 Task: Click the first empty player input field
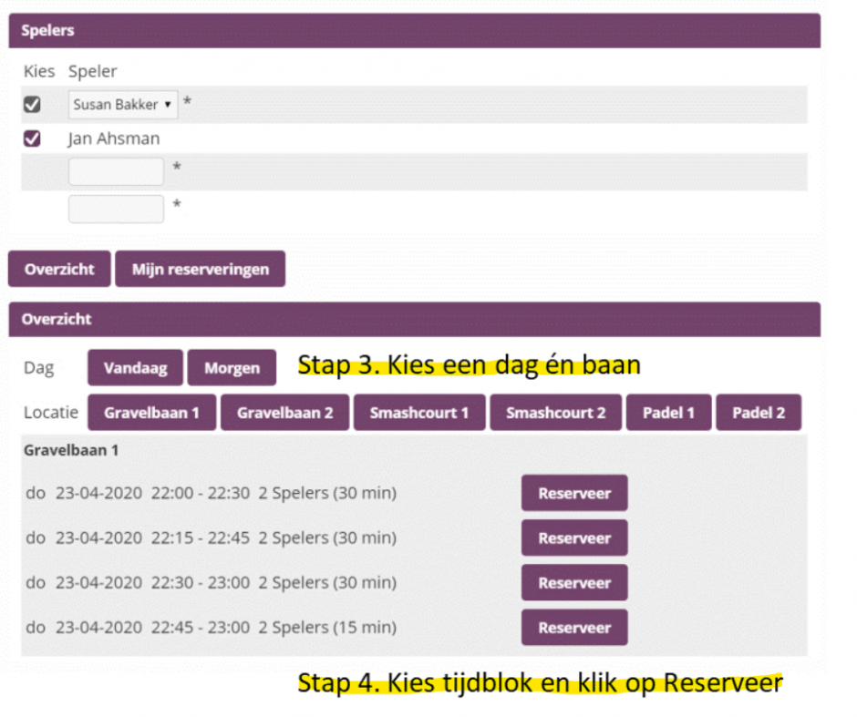pos(116,170)
